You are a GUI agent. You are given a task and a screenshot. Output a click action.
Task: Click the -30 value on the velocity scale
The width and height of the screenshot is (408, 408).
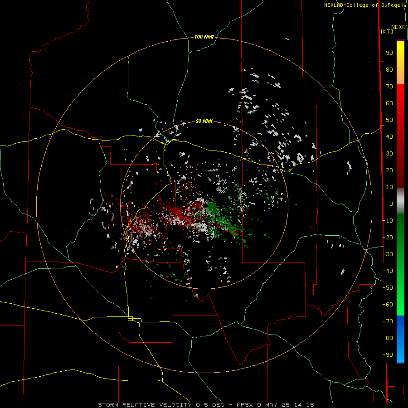click(x=388, y=254)
